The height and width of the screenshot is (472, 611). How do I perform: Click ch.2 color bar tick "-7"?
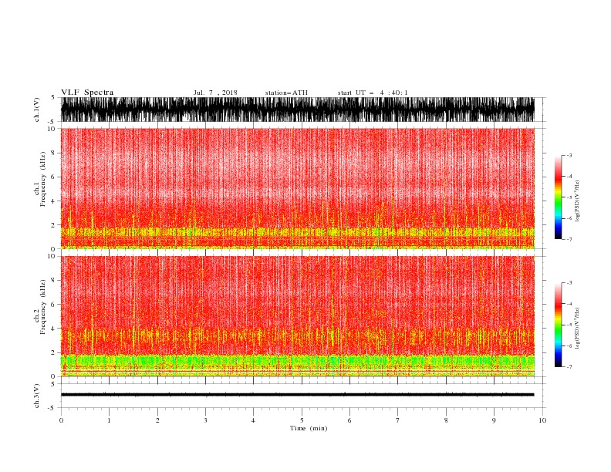coord(569,367)
